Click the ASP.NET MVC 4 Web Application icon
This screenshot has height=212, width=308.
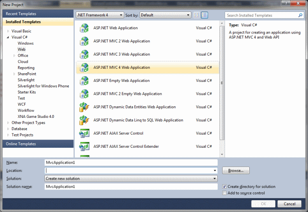pyautogui.click(x=84, y=68)
